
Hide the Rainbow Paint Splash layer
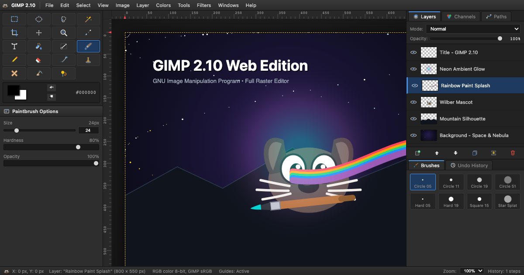(x=415, y=86)
